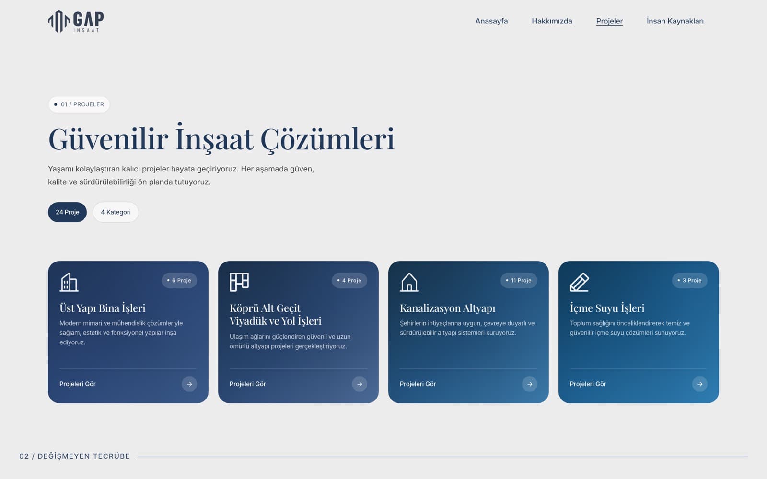Click the Güvenilir İnşaat Çözümleri heading
This screenshot has height=479, width=767.
click(221, 139)
